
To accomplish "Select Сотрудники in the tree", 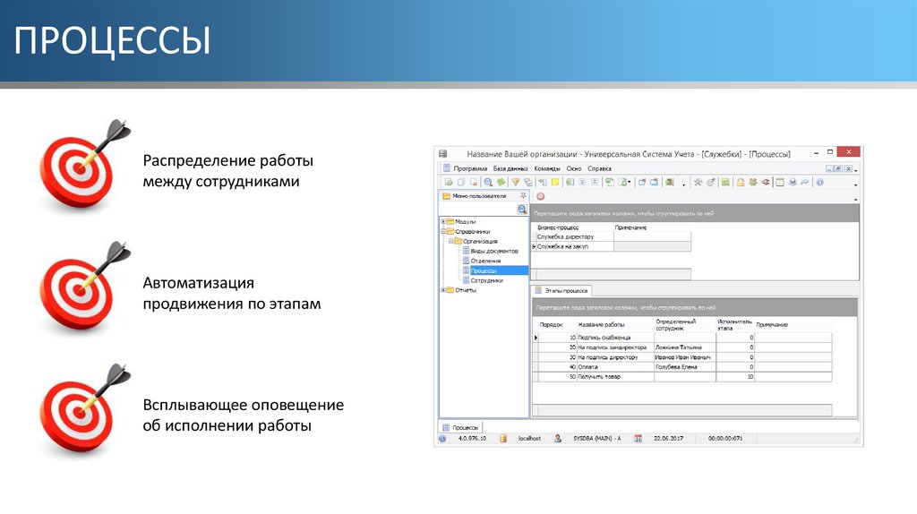I will pyautogui.click(x=486, y=280).
